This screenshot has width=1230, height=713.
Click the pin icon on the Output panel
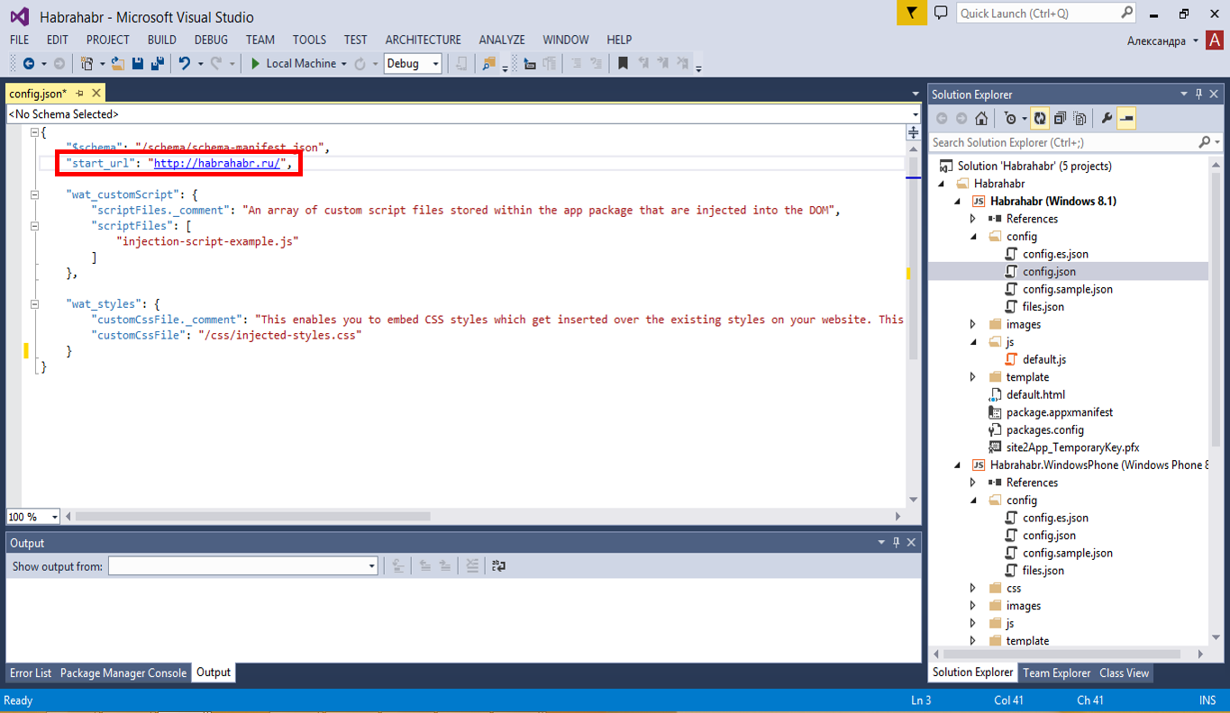[896, 543]
